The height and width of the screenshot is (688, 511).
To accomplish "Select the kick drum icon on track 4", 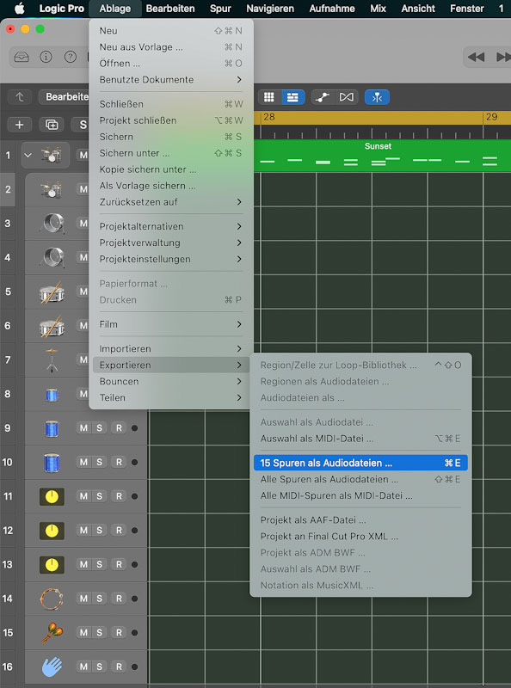I will pos(52,257).
